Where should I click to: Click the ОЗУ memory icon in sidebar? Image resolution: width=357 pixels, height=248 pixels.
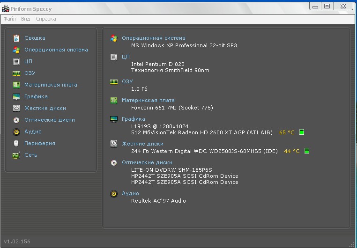tap(16, 73)
